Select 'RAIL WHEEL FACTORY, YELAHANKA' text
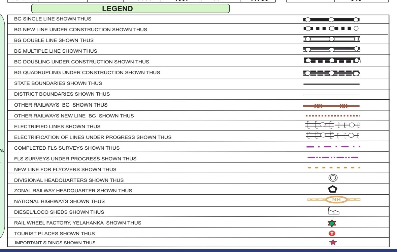Screen dimensions: 397x252 click(59, 223)
